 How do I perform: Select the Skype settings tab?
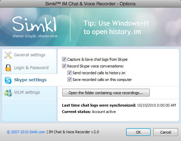pyautogui.click(x=29, y=80)
